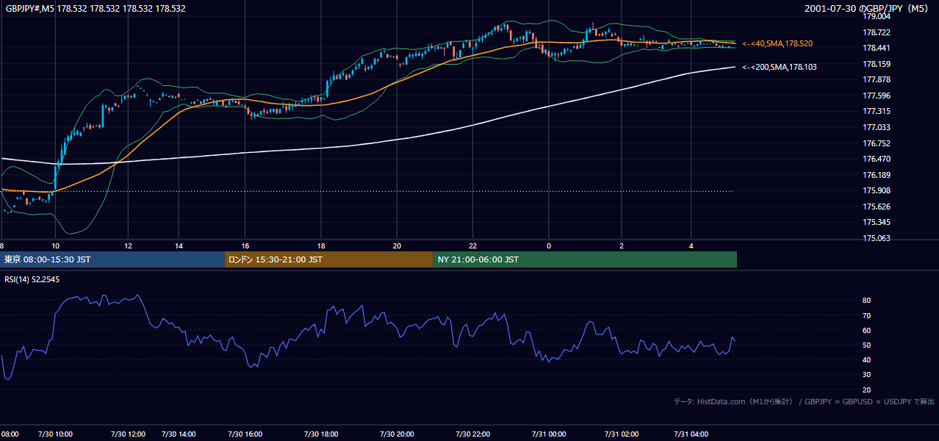The width and height of the screenshot is (939, 441).
Task: Click the RSI scale value 30
Action: pyautogui.click(x=867, y=375)
